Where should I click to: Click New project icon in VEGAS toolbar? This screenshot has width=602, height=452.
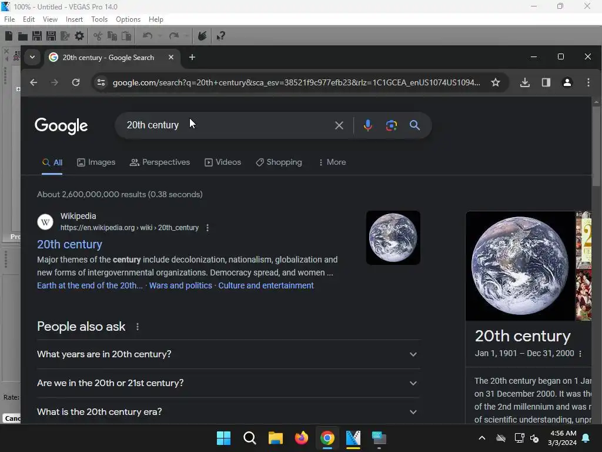tap(9, 36)
